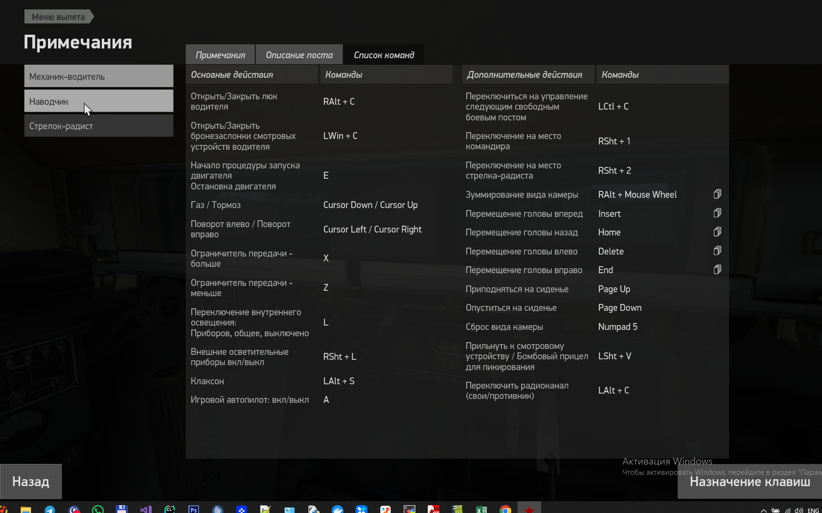Screen dimensions: 822x513
Task: Select the Список команд tab
Action: [384, 55]
